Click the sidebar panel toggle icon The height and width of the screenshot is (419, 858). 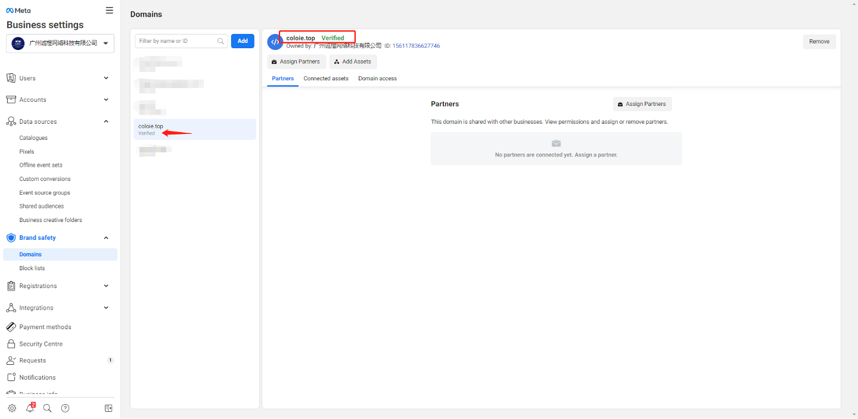point(108,408)
